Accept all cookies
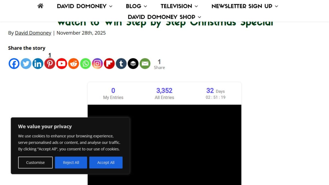The image size is (329, 185). click(x=106, y=163)
